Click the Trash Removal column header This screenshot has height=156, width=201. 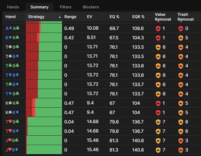coord(185,17)
